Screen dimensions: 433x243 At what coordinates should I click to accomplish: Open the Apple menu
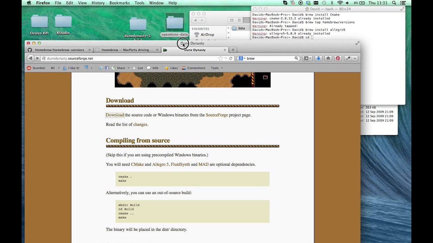[29, 3]
